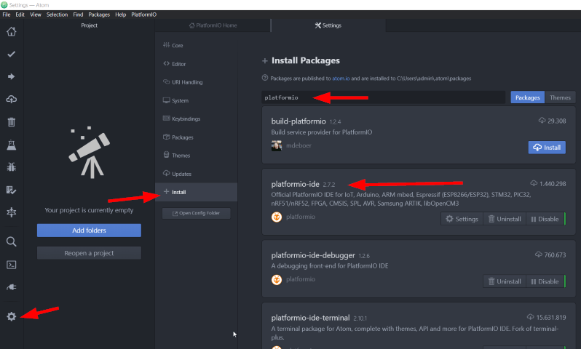Open the File menu
The height and width of the screenshot is (349, 581).
[x=7, y=15]
